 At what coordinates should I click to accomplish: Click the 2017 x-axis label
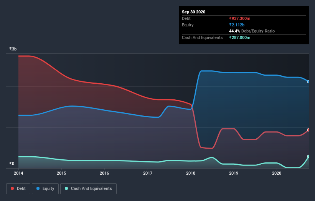pyautogui.click(x=148, y=173)
